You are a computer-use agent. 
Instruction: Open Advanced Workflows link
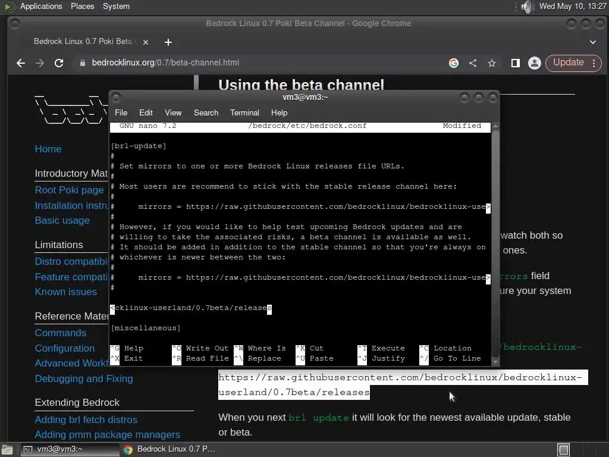(x=72, y=363)
